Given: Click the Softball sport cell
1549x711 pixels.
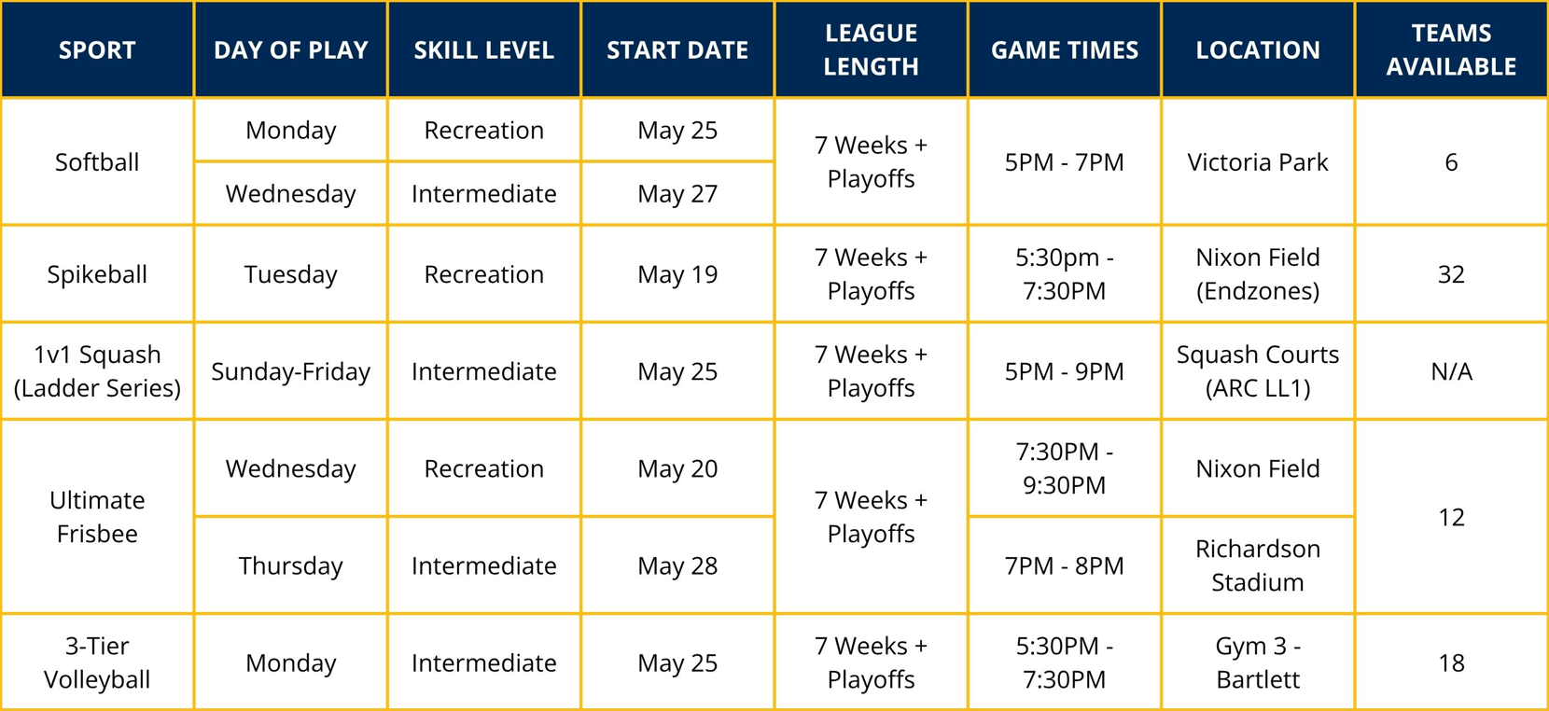Looking at the screenshot, I should pos(97,161).
